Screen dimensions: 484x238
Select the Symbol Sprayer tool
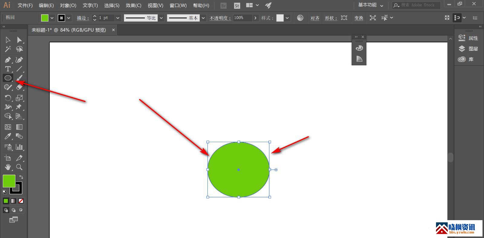pos(8,147)
